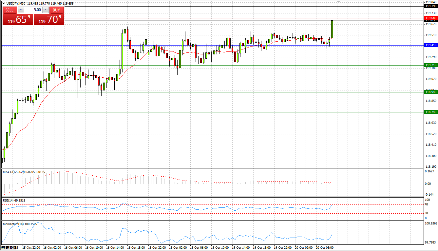Sell at the 119.65 bid price tile
The image size is (438, 251).
tap(18, 19)
